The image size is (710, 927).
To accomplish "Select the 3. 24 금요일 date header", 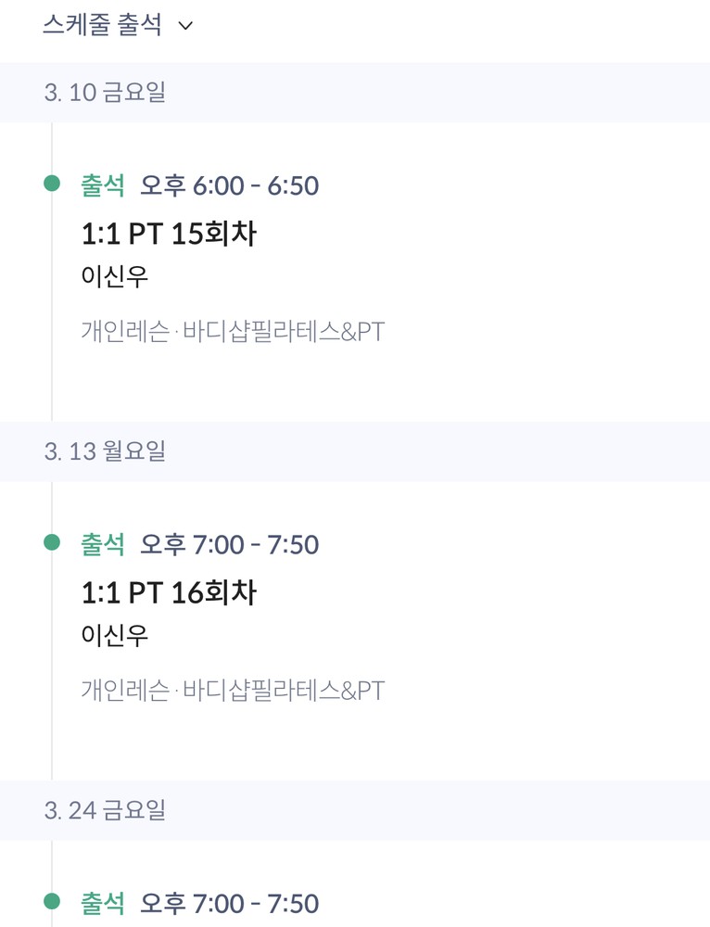I will point(105,810).
